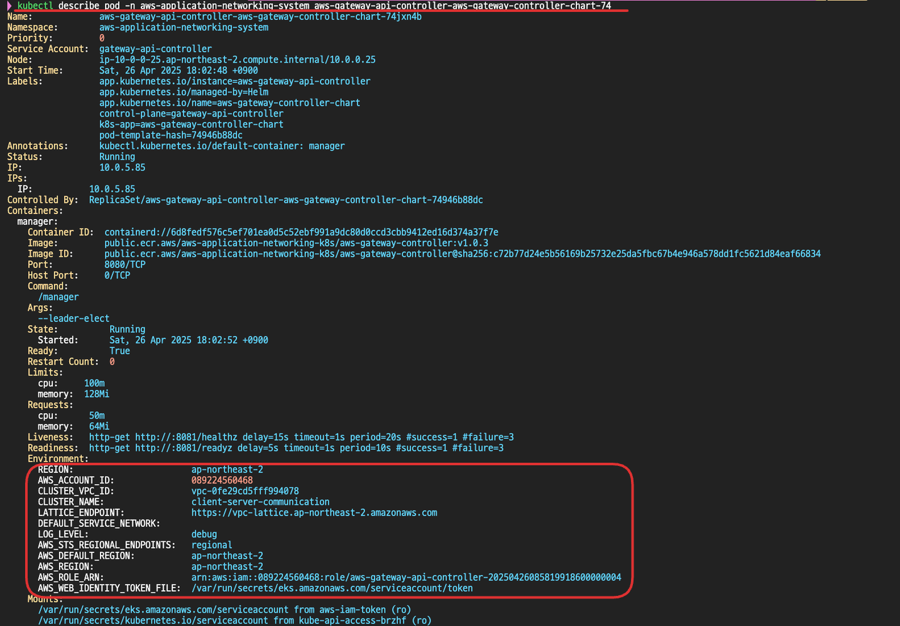Click the Port value 8080/TCP

pyautogui.click(x=124, y=264)
